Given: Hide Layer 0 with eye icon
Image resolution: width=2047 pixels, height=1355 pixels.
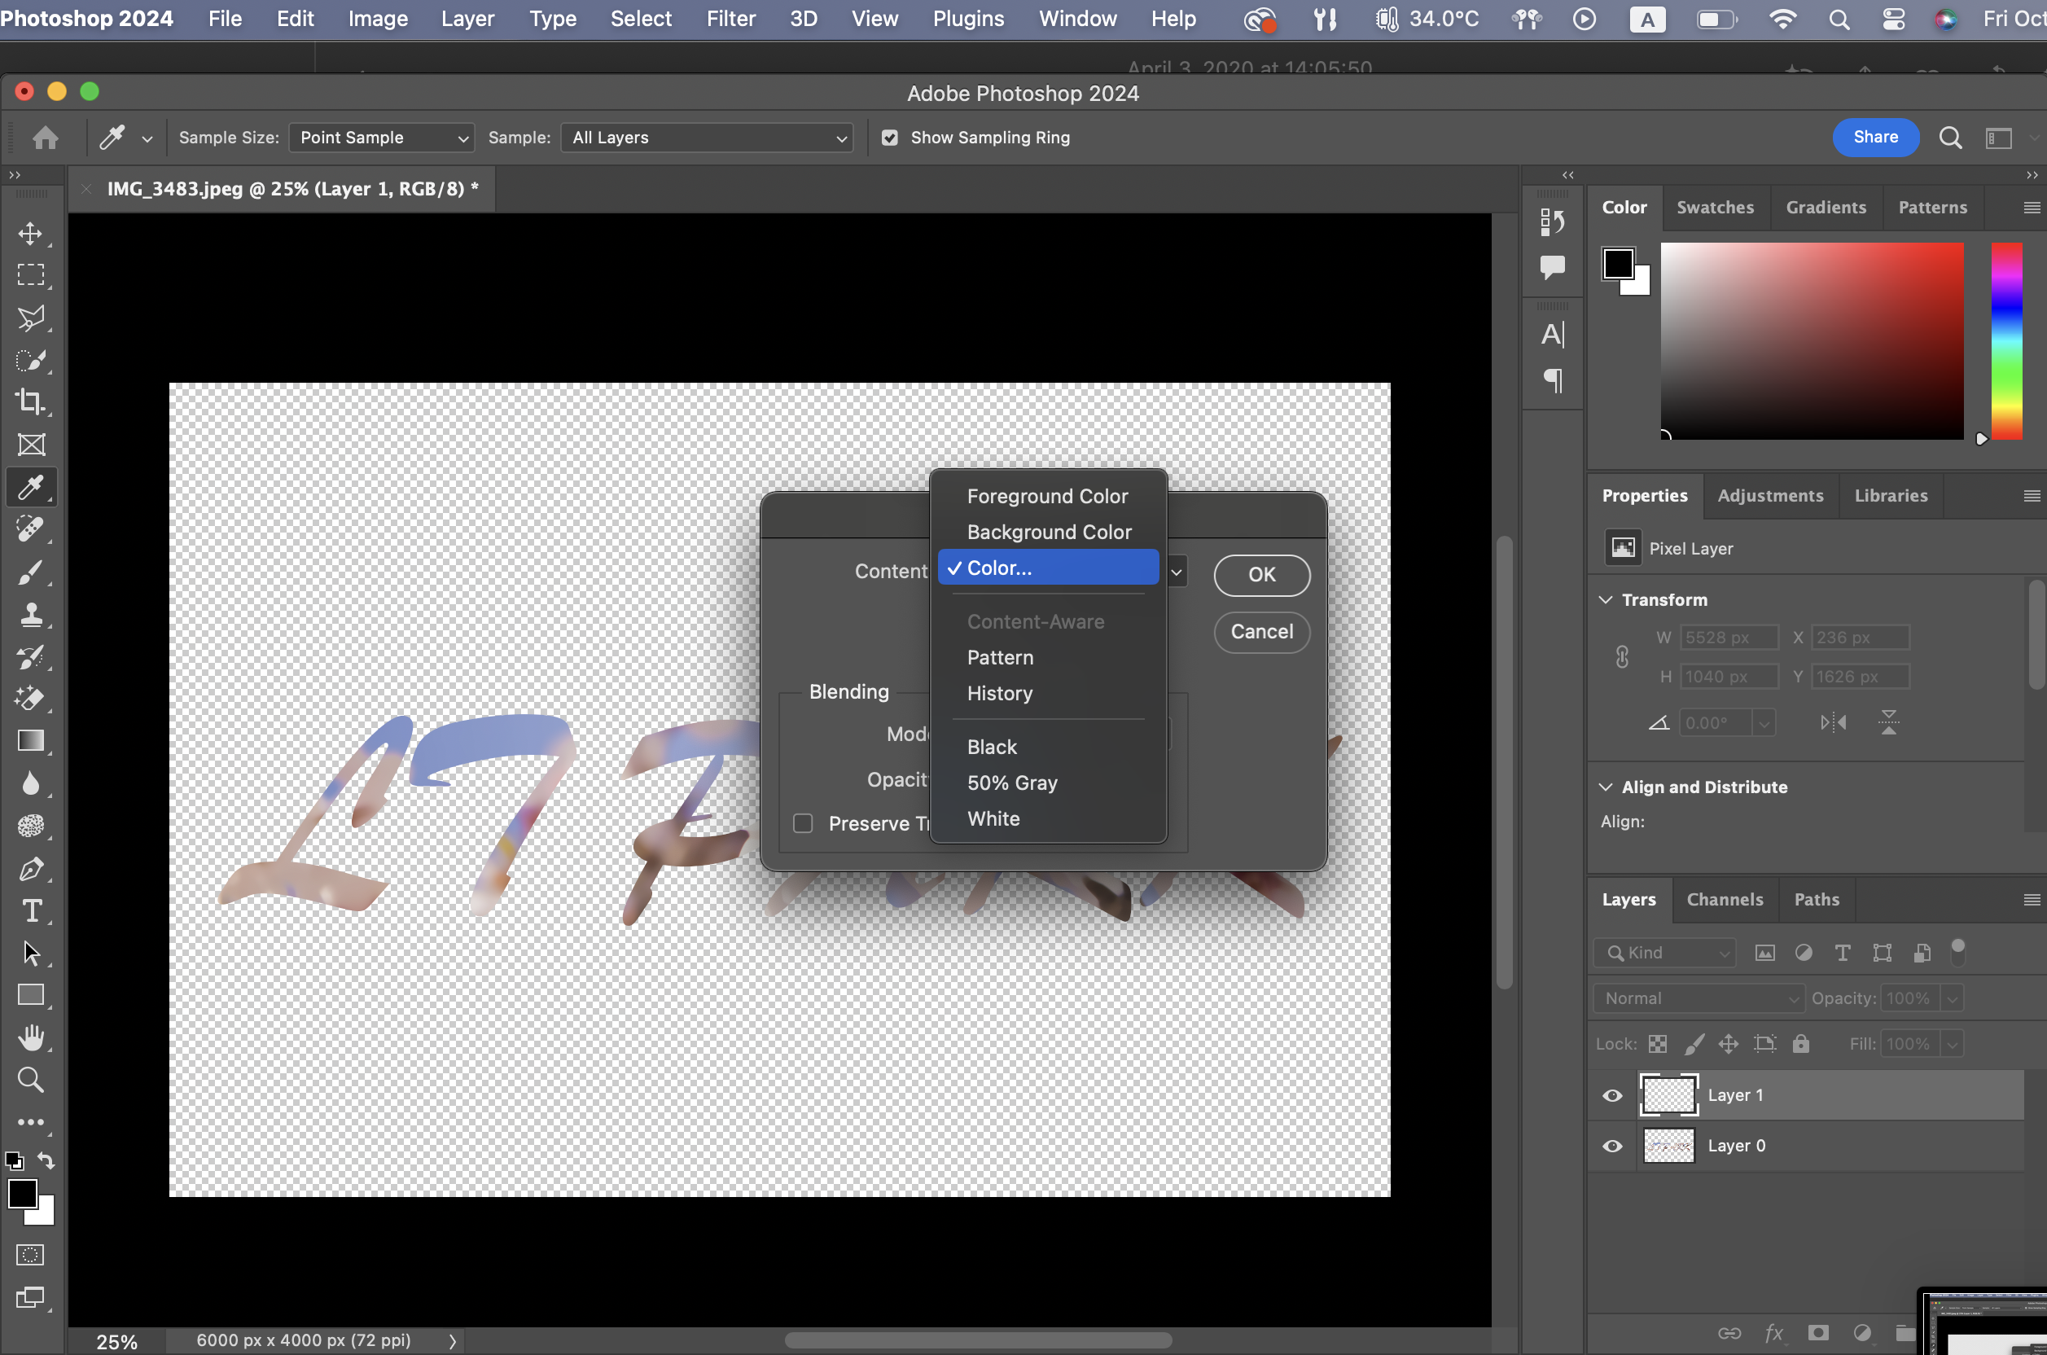Looking at the screenshot, I should coord(1612,1146).
